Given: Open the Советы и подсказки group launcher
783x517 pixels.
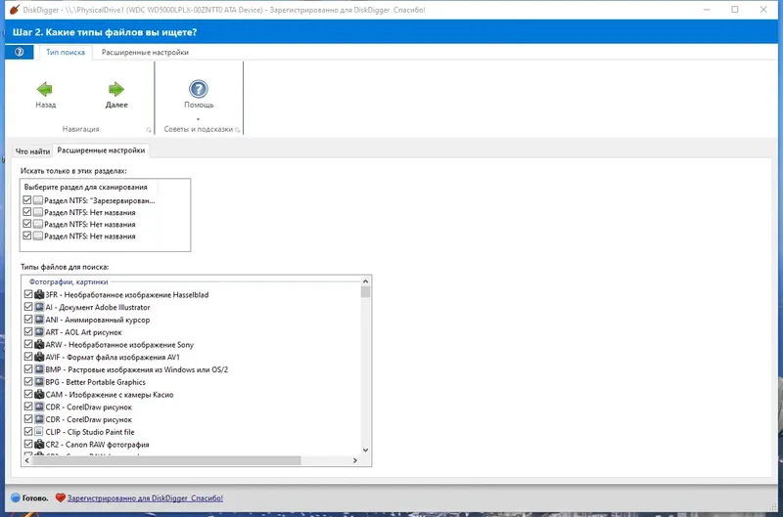Looking at the screenshot, I should (237, 130).
